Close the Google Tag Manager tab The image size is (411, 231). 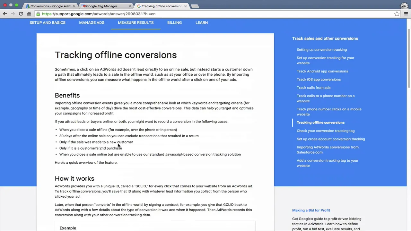point(130,6)
